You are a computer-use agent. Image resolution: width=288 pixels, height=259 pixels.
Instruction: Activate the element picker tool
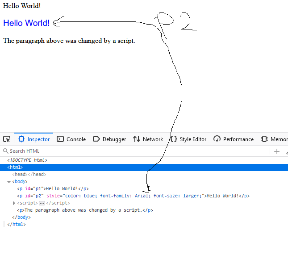pos(7,139)
